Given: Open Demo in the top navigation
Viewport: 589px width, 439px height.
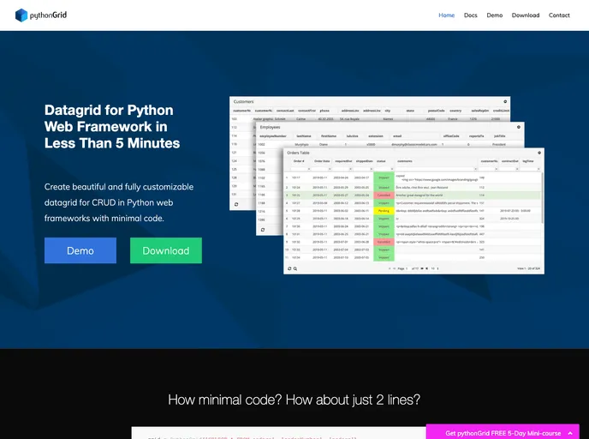Looking at the screenshot, I should pyautogui.click(x=494, y=15).
